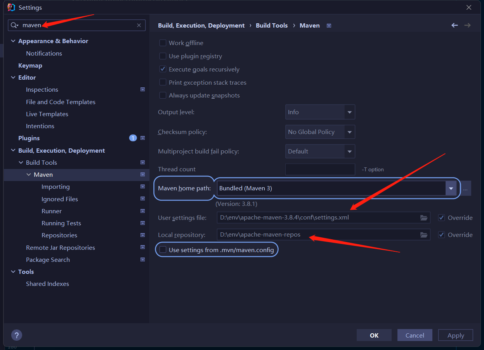Open File and Code Templates
The width and height of the screenshot is (484, 350).
pos(61,102)
